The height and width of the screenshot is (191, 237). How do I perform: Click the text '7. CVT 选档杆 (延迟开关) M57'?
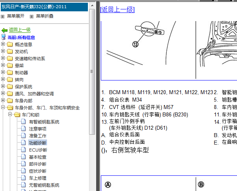[x=137, y=107]
